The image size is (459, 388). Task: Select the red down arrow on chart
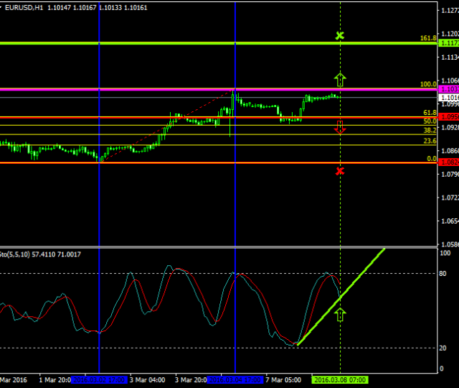coord(340,128)
